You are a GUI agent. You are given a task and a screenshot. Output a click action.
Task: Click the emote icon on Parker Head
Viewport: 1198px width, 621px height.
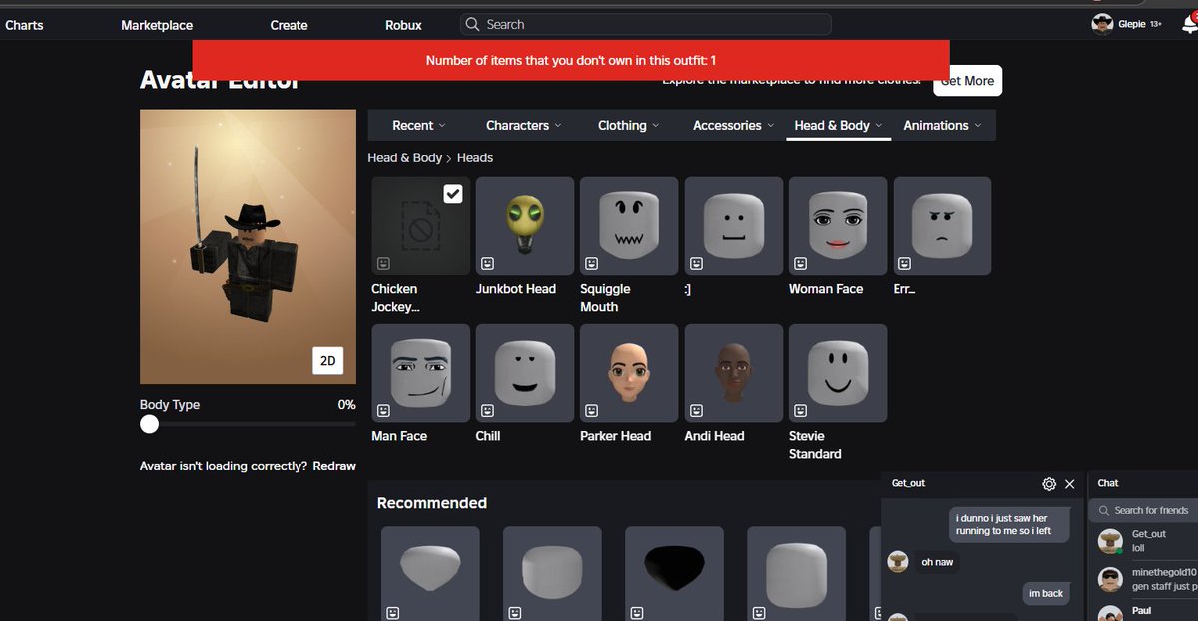pyautogui.click(x=592, y=410)
